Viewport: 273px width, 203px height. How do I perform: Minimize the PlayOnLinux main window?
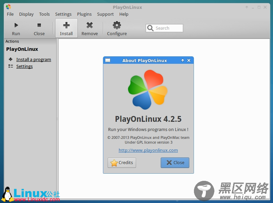(253, 8)
